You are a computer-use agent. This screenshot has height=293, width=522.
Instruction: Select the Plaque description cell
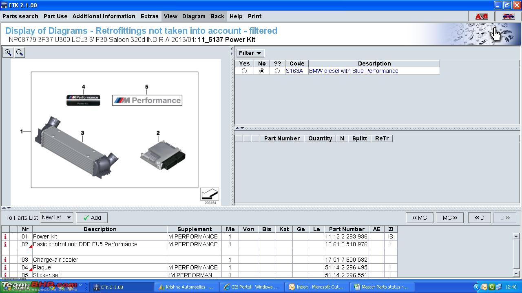pyautogui.click(x=100, y=267)
